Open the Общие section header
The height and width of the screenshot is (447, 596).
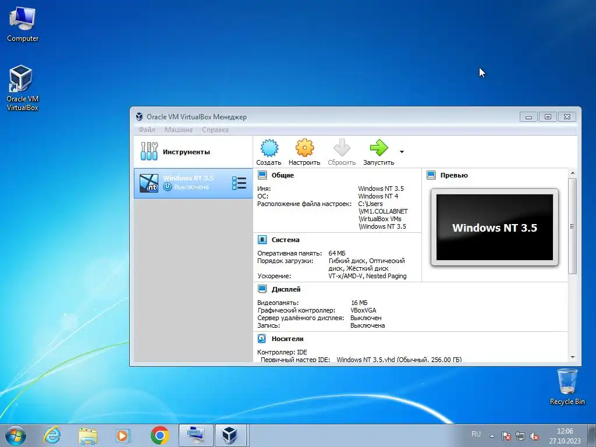282,175
